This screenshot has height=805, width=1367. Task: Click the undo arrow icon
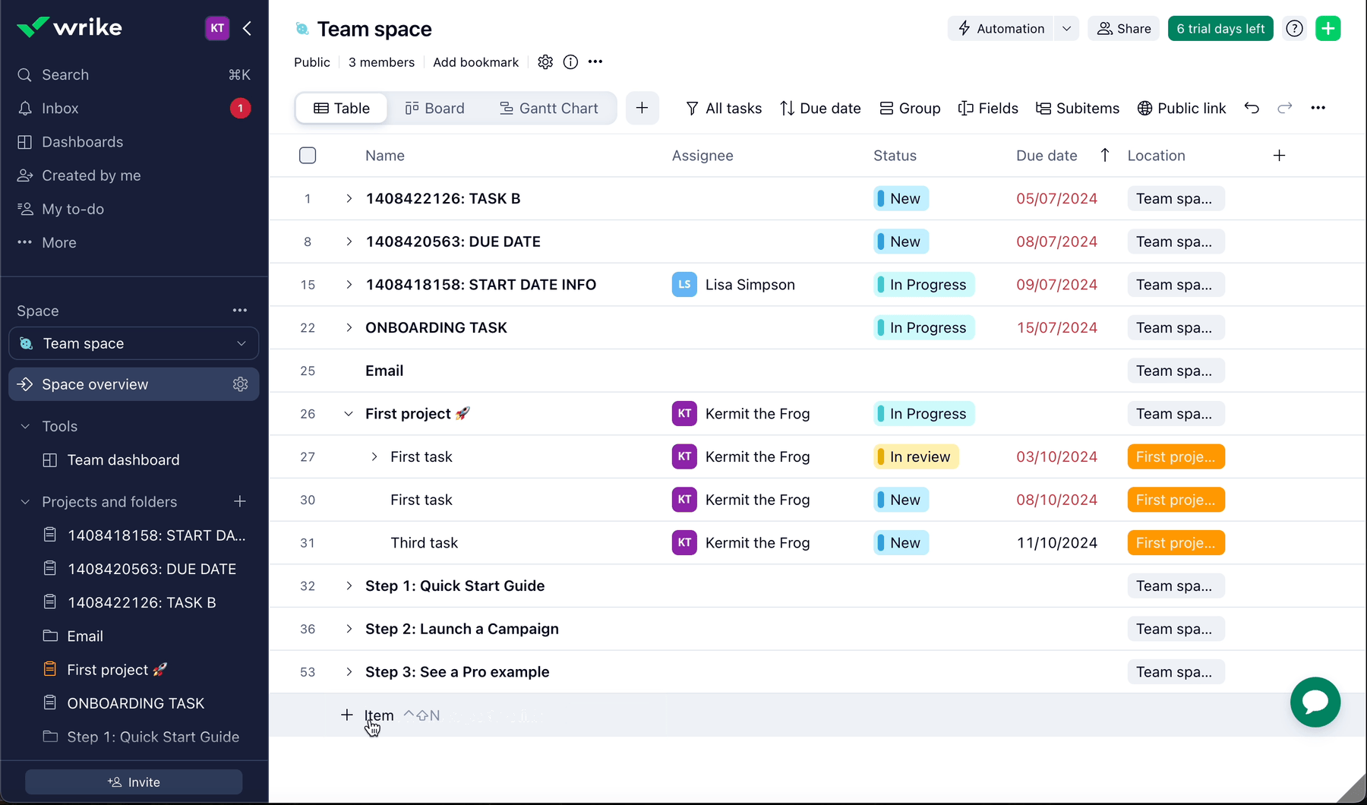pos(1252,108)
